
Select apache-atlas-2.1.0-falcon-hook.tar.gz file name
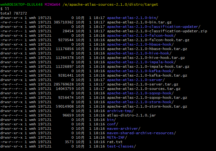click(148, 40)
